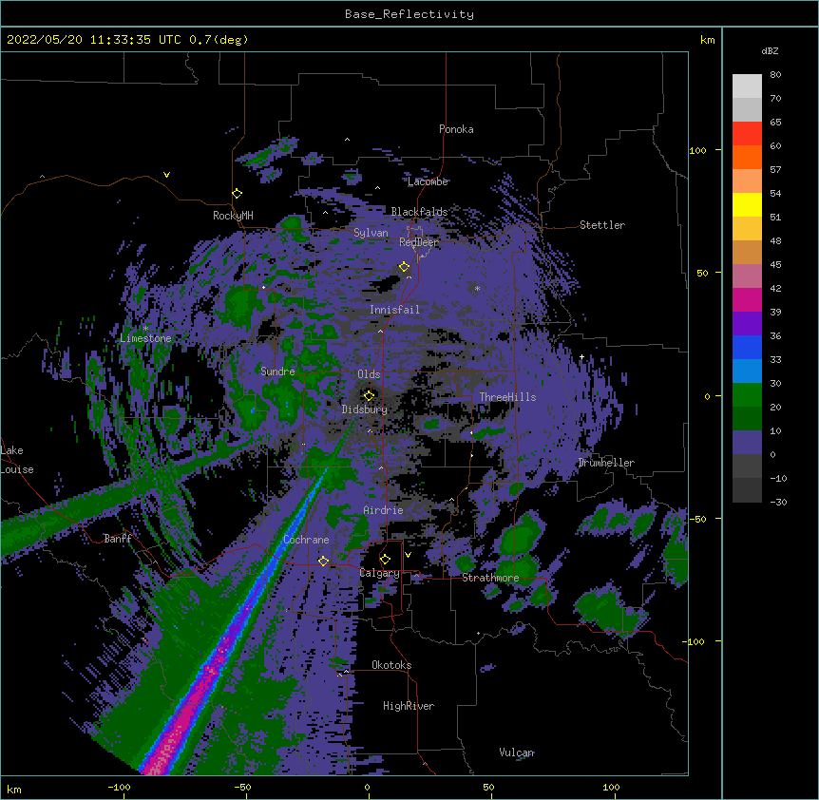Click the white plus marker north of Drumheller
The width and height of the screenshot is (819, 800).
[581, 356]
